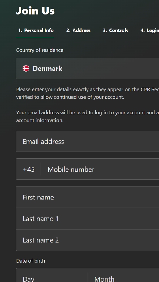Click the Country of residence label
Viewport: 159px width, 282px height.
click(40, 50)
